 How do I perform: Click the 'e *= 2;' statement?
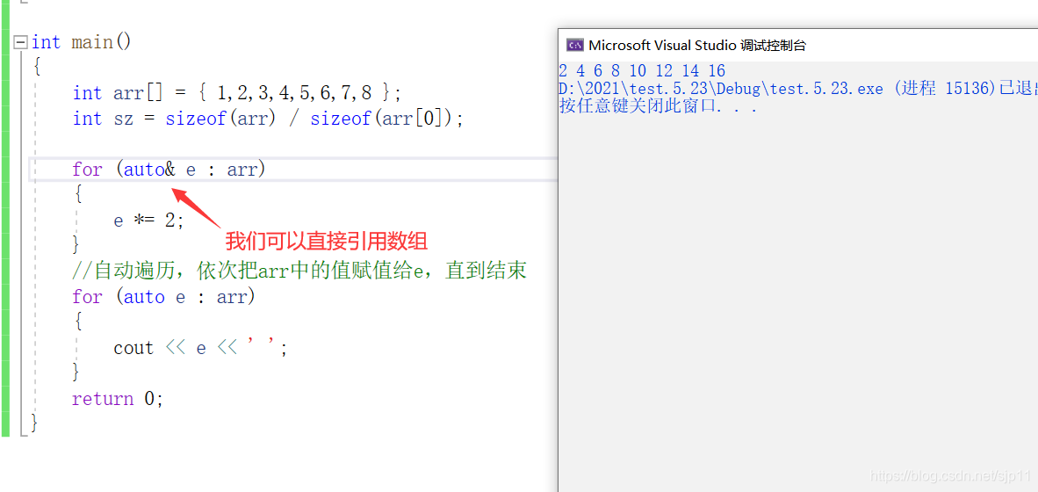coord(148,220)
